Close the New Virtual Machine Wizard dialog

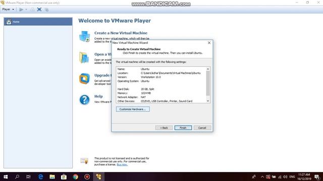(209, 43)
